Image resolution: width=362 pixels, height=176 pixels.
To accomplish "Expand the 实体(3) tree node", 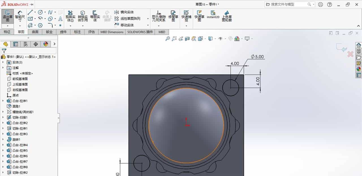I will (x=3, y=62).
